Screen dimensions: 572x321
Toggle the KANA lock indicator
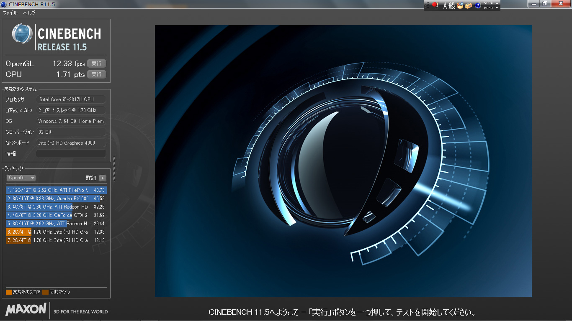click(488, 8)
